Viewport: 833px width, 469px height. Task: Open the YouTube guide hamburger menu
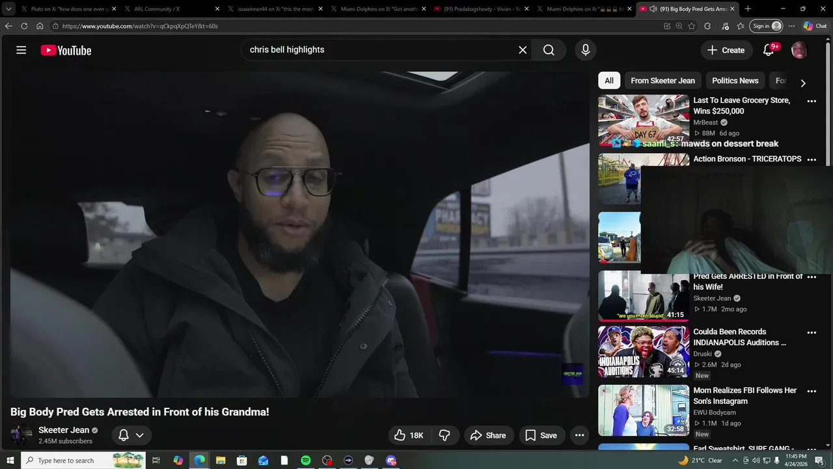(21, 50)
